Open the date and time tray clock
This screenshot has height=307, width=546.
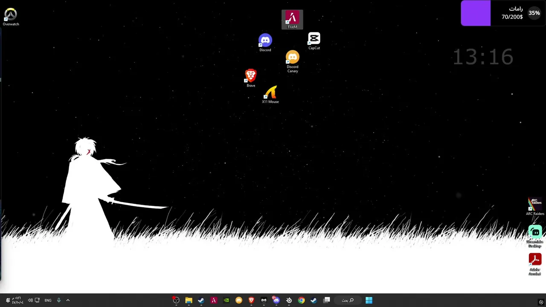pyautogui.click(x=17, y=300)
